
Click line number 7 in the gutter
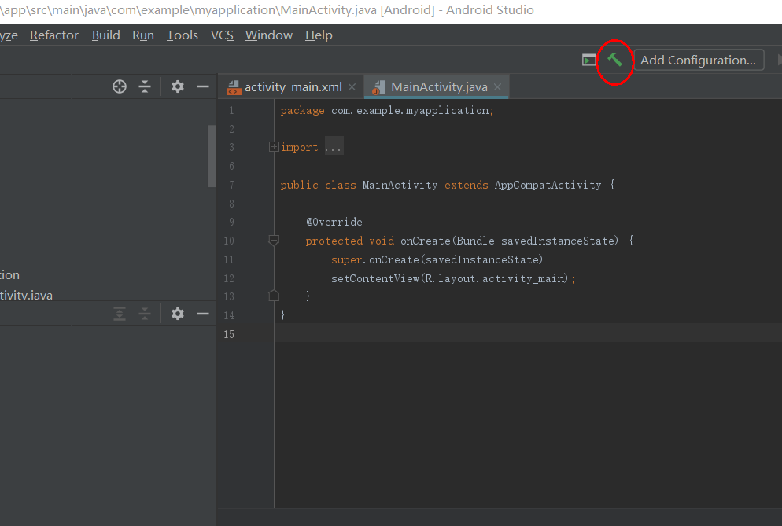click(x=231, y=185)
